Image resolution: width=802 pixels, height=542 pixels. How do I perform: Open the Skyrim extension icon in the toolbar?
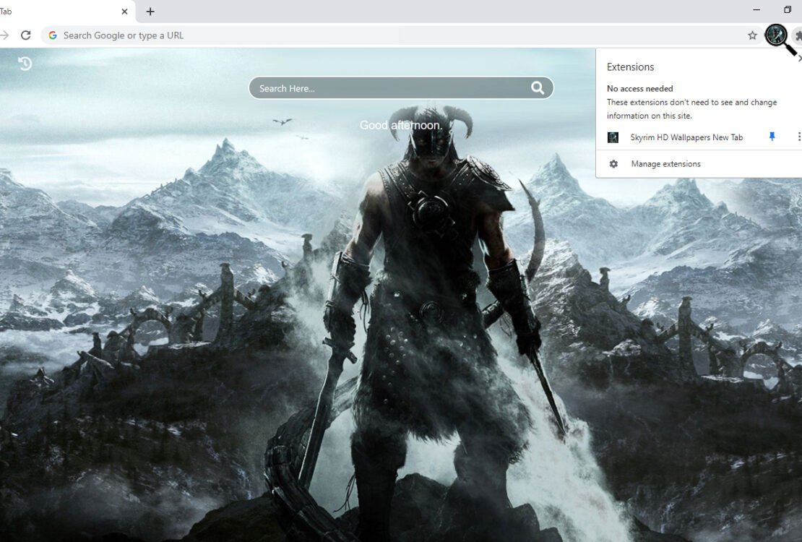pos(776,35)
